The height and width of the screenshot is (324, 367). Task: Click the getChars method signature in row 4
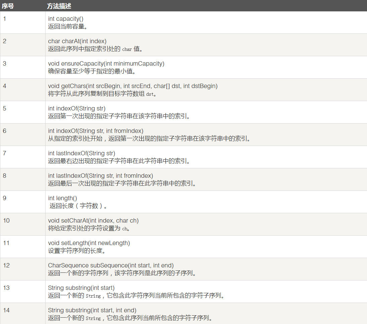click(x=133, y=86)
